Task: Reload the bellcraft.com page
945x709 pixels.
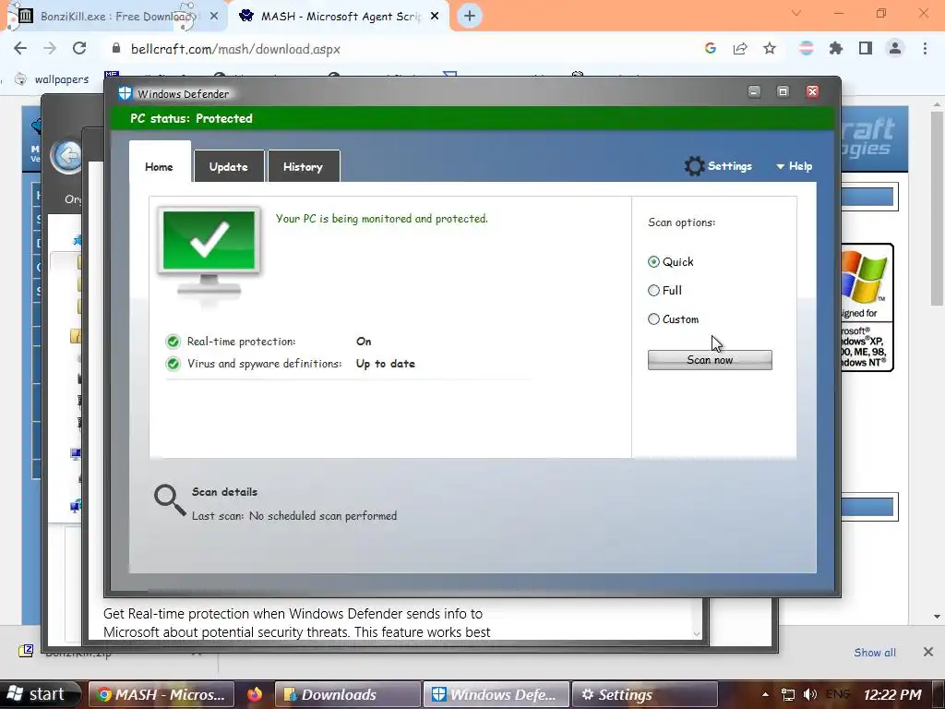Action: click(79, 49)
